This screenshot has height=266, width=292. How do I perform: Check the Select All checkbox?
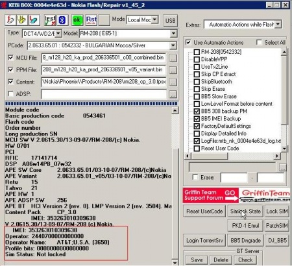coord(259,42)
